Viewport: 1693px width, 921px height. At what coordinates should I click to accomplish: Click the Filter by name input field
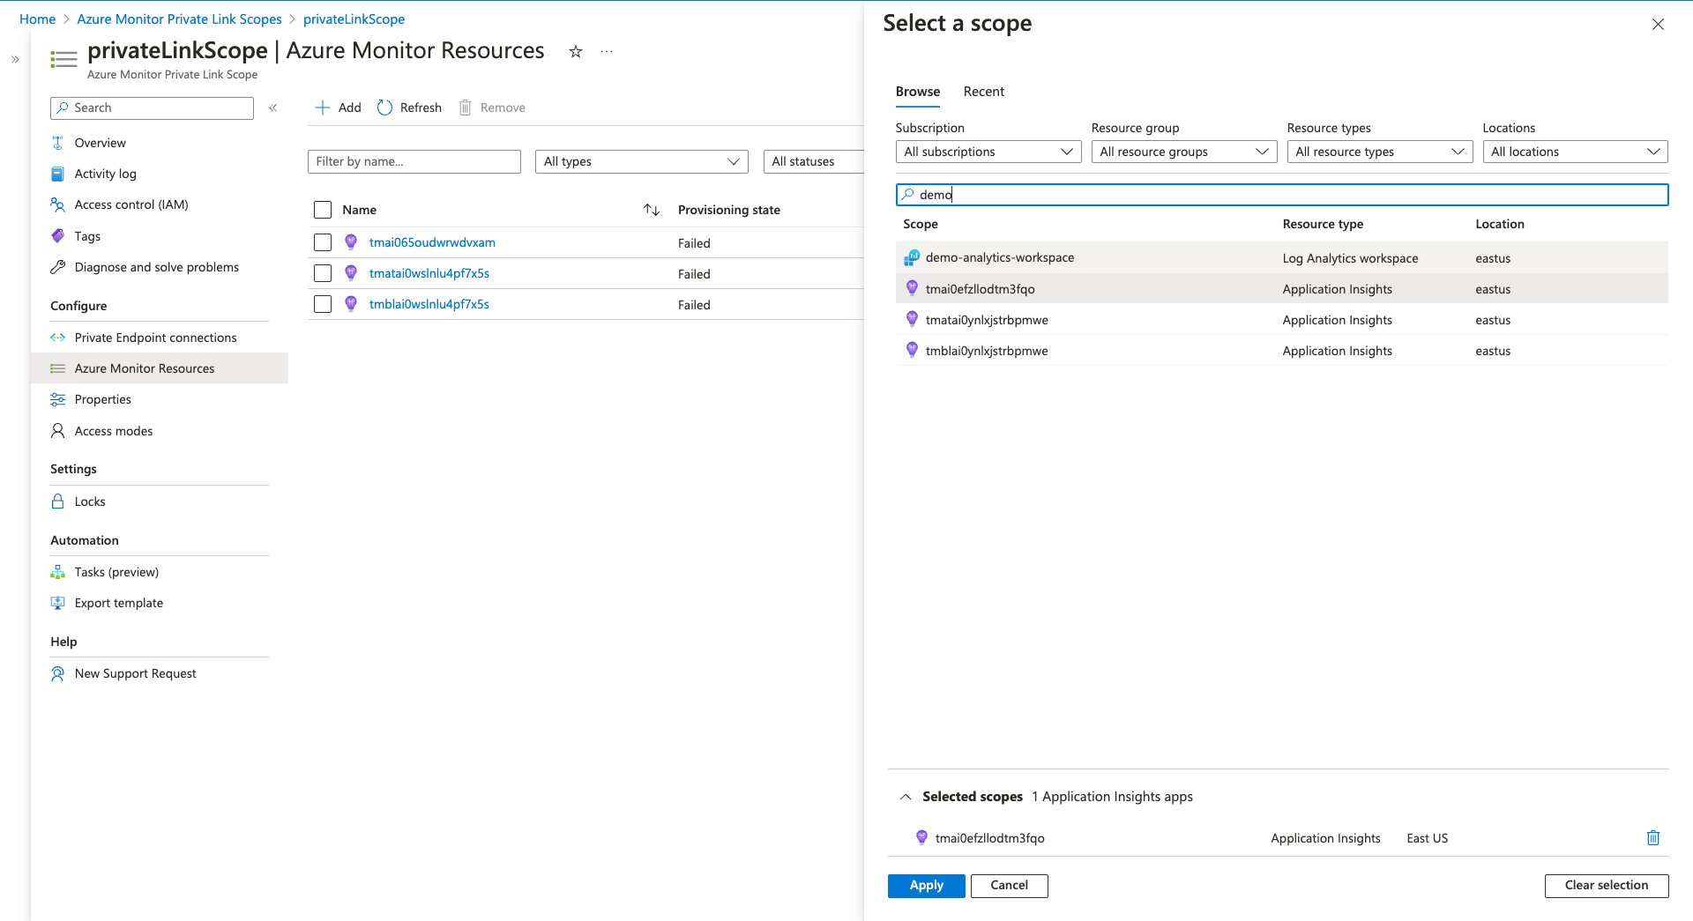(414, 161)
